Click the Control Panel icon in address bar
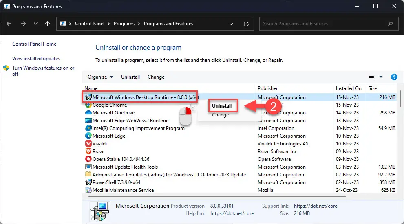This screenshot has width=404, height=224. 63,24
